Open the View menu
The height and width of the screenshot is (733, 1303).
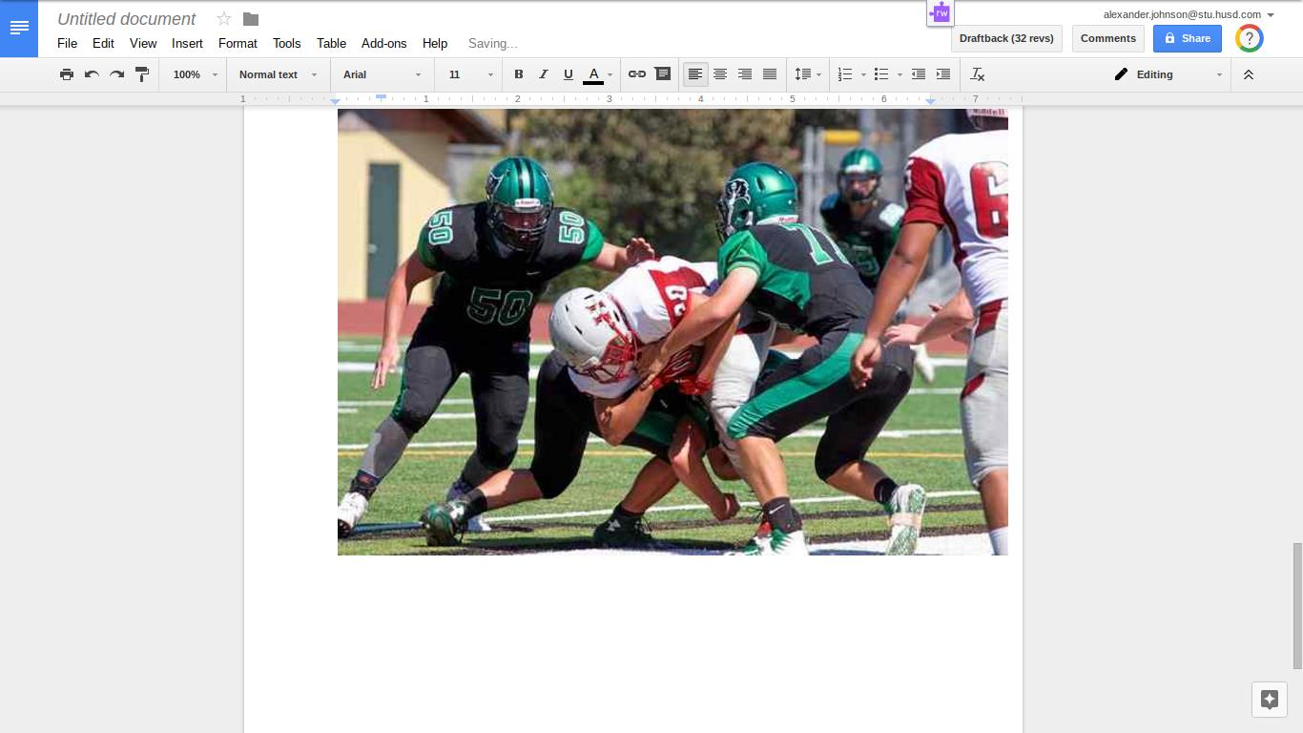pos(143,43)
